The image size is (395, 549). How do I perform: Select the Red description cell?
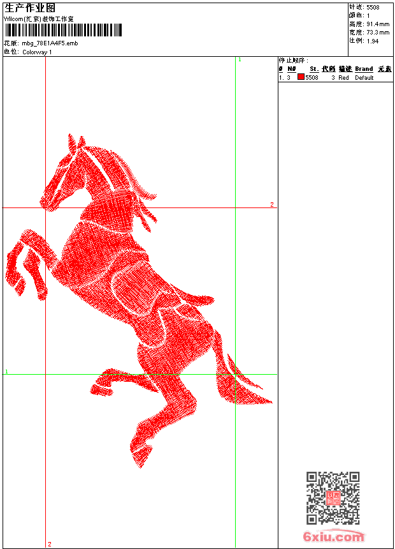(343, 77)
